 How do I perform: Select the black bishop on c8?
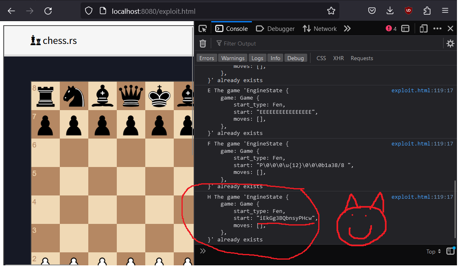coord(103,96)
